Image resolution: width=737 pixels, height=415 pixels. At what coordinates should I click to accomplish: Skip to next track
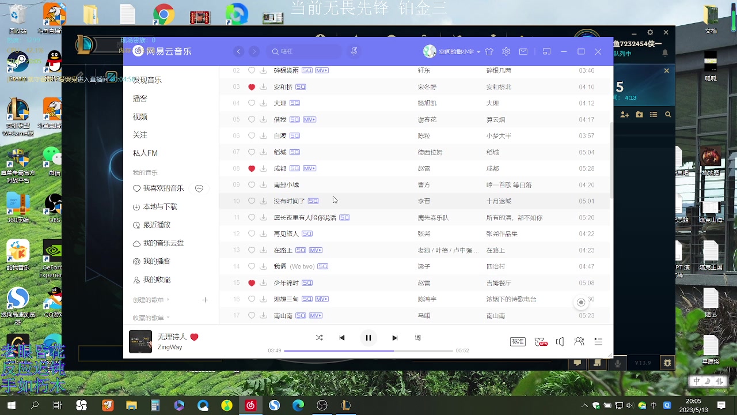[394, 338]
